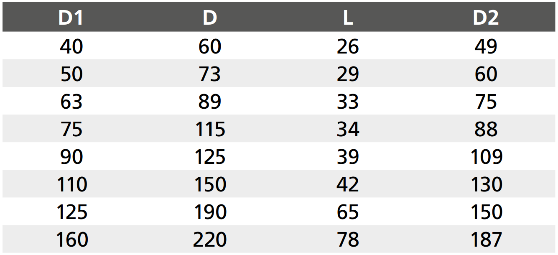Image resolution: width=558 pixels, height=255 pixels.
Task: Select the L cell showing 33
Action: pyautogui.click(x=348, y=102)
